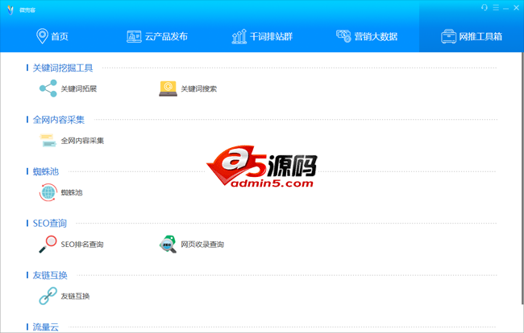Select the 营销大数据 tab
The image size is (524, 333).
coord(367,36)
